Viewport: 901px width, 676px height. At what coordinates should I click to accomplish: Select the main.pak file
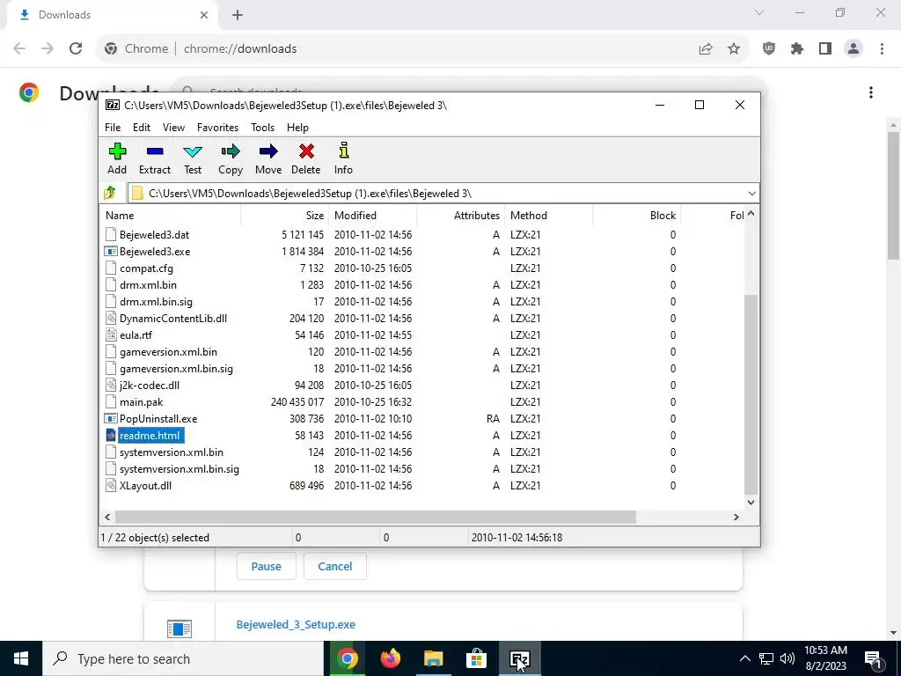142,401
